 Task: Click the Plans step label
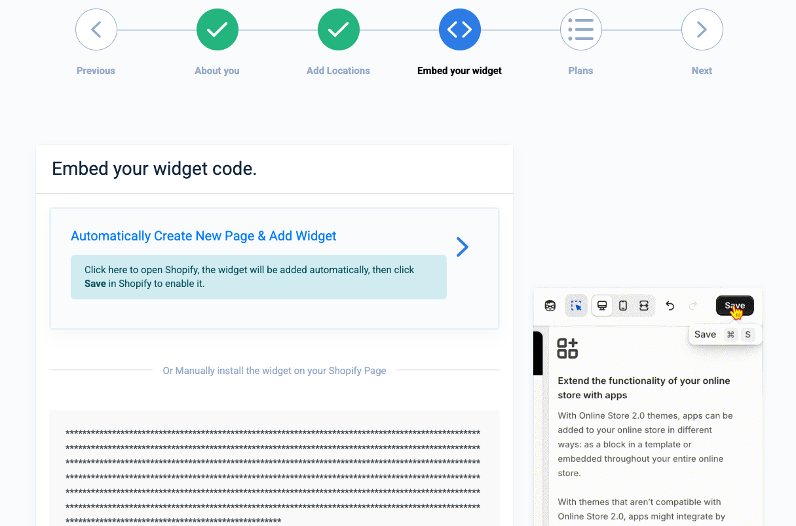580,71
